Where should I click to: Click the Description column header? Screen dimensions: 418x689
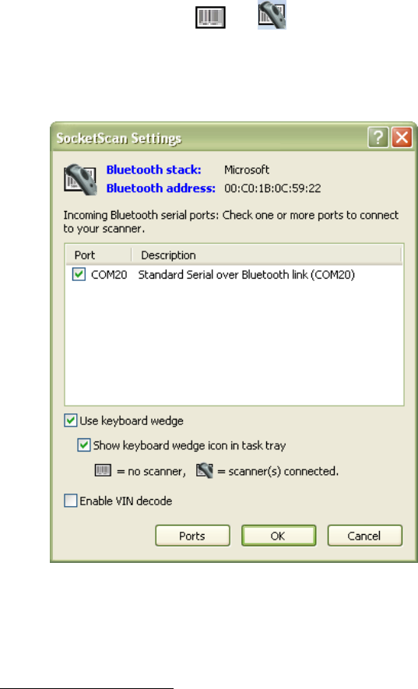click(x=267, y=255)
